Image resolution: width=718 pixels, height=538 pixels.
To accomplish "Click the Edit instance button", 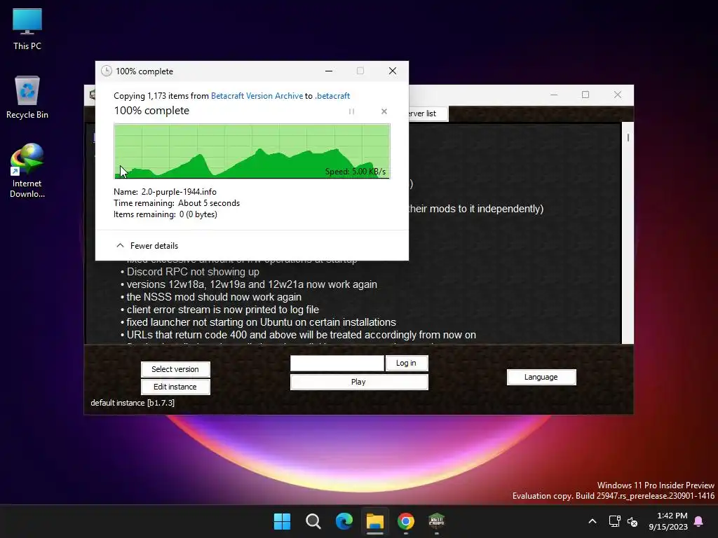I will pyautogui.click(x=175, y=387).
